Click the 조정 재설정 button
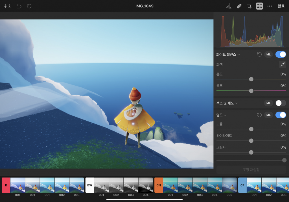The image size is (289, 202). (x=251, y=170)
